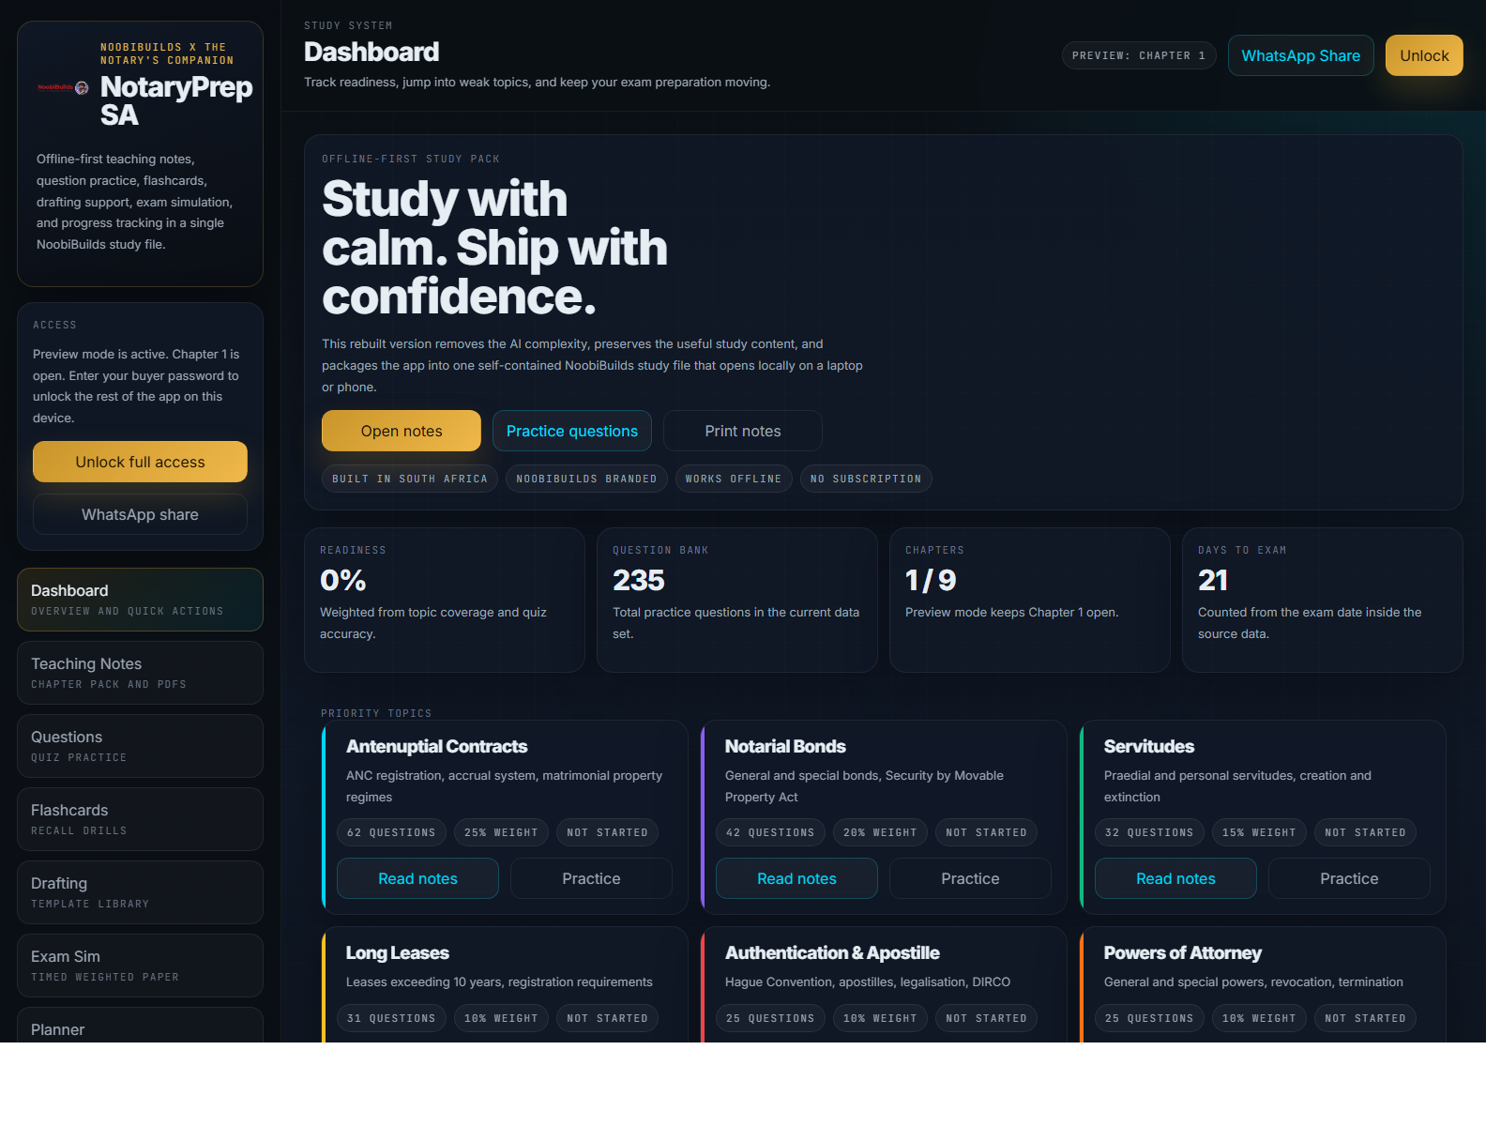
Task: Click Powers of Attorney's 25 Questions badge
Action: pos(1149,1018)
